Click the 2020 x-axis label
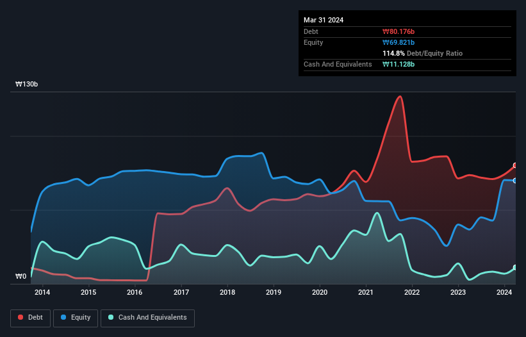This screenshot has height=337, width=526. pos(320,292)
